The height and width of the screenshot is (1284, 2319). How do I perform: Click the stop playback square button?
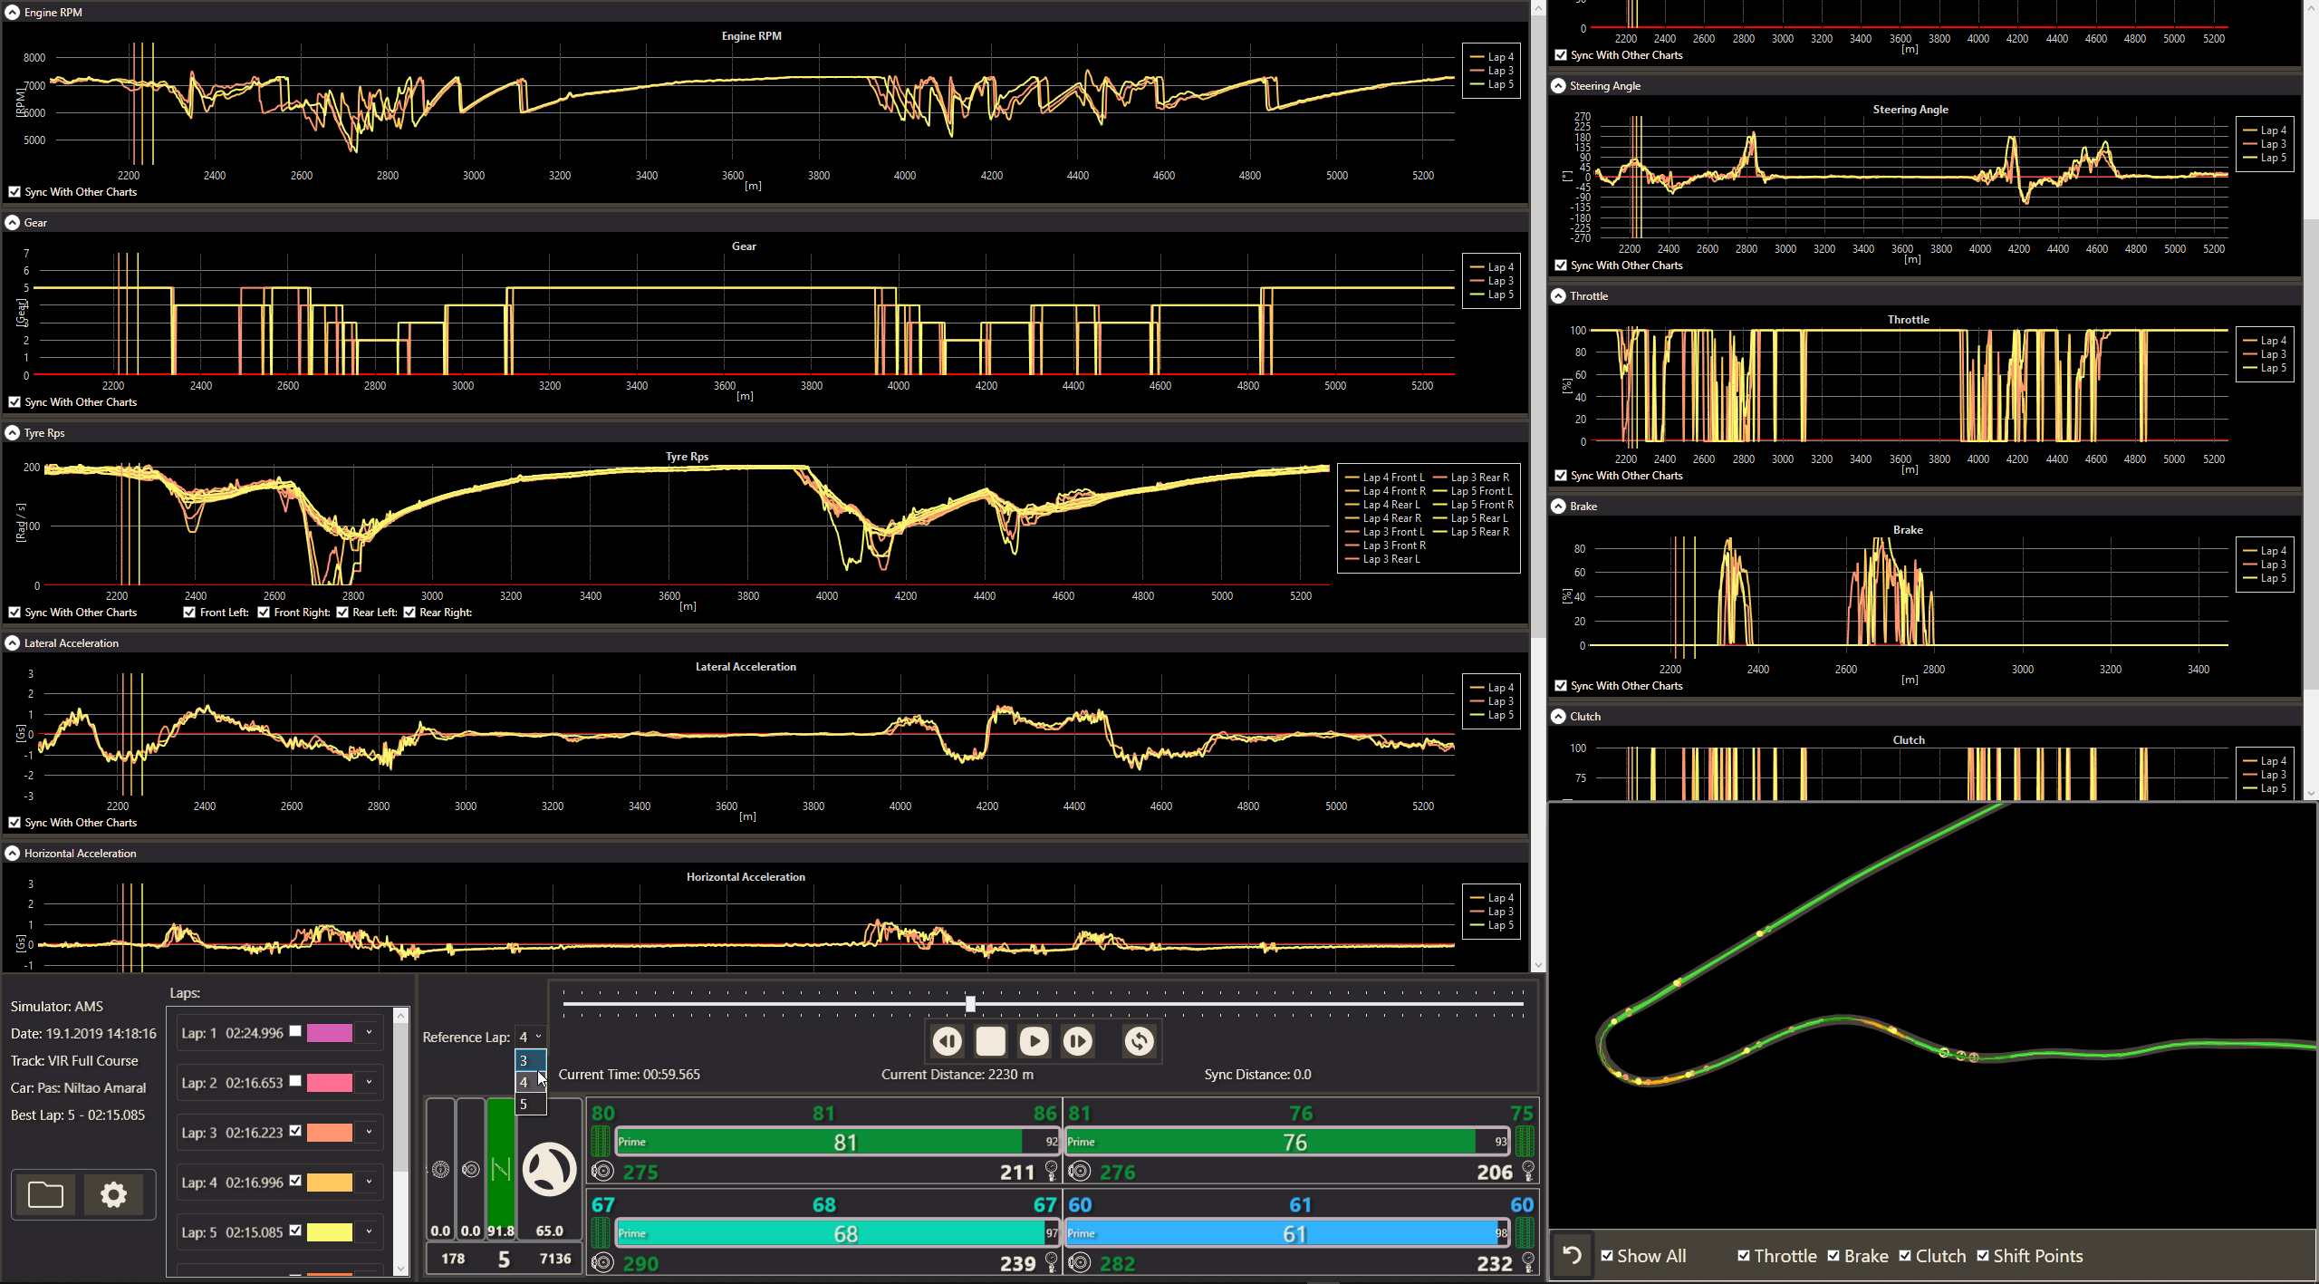coord(990,1041)
